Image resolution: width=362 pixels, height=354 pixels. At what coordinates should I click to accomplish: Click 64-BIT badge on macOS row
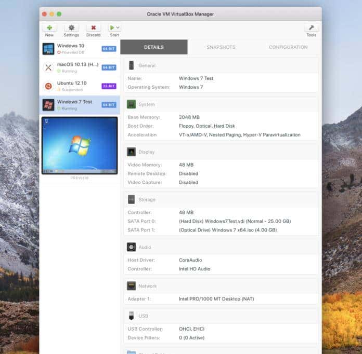point(109,67)
